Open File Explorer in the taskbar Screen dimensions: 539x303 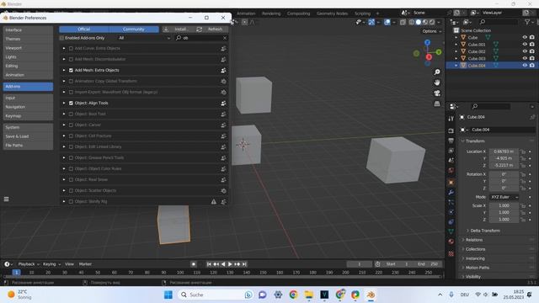(x=309, y=295)
